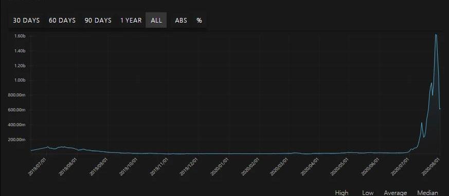Click the High column header
The width and height of the screenshot is (449, 196).
pyautogui.click(x=342, y=193)
